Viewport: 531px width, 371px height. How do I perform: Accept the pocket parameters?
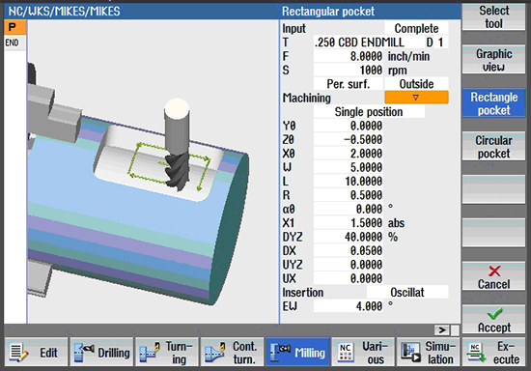point(493,320)
